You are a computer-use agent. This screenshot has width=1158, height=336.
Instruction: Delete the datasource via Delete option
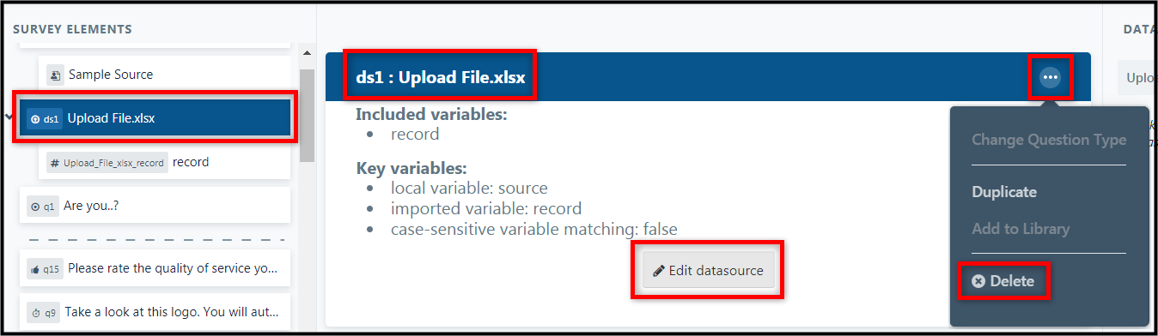[1003, 281]
